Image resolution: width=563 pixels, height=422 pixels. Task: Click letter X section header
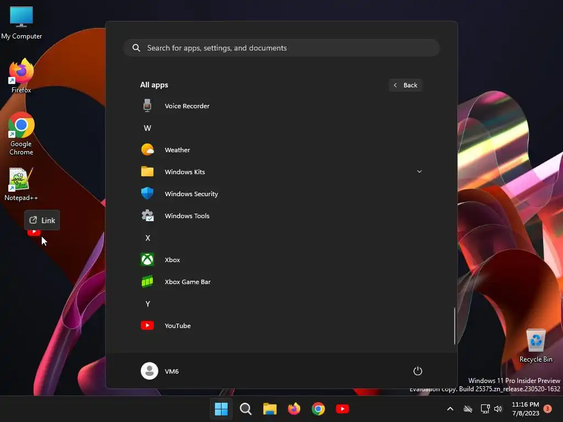pos(147,237)
